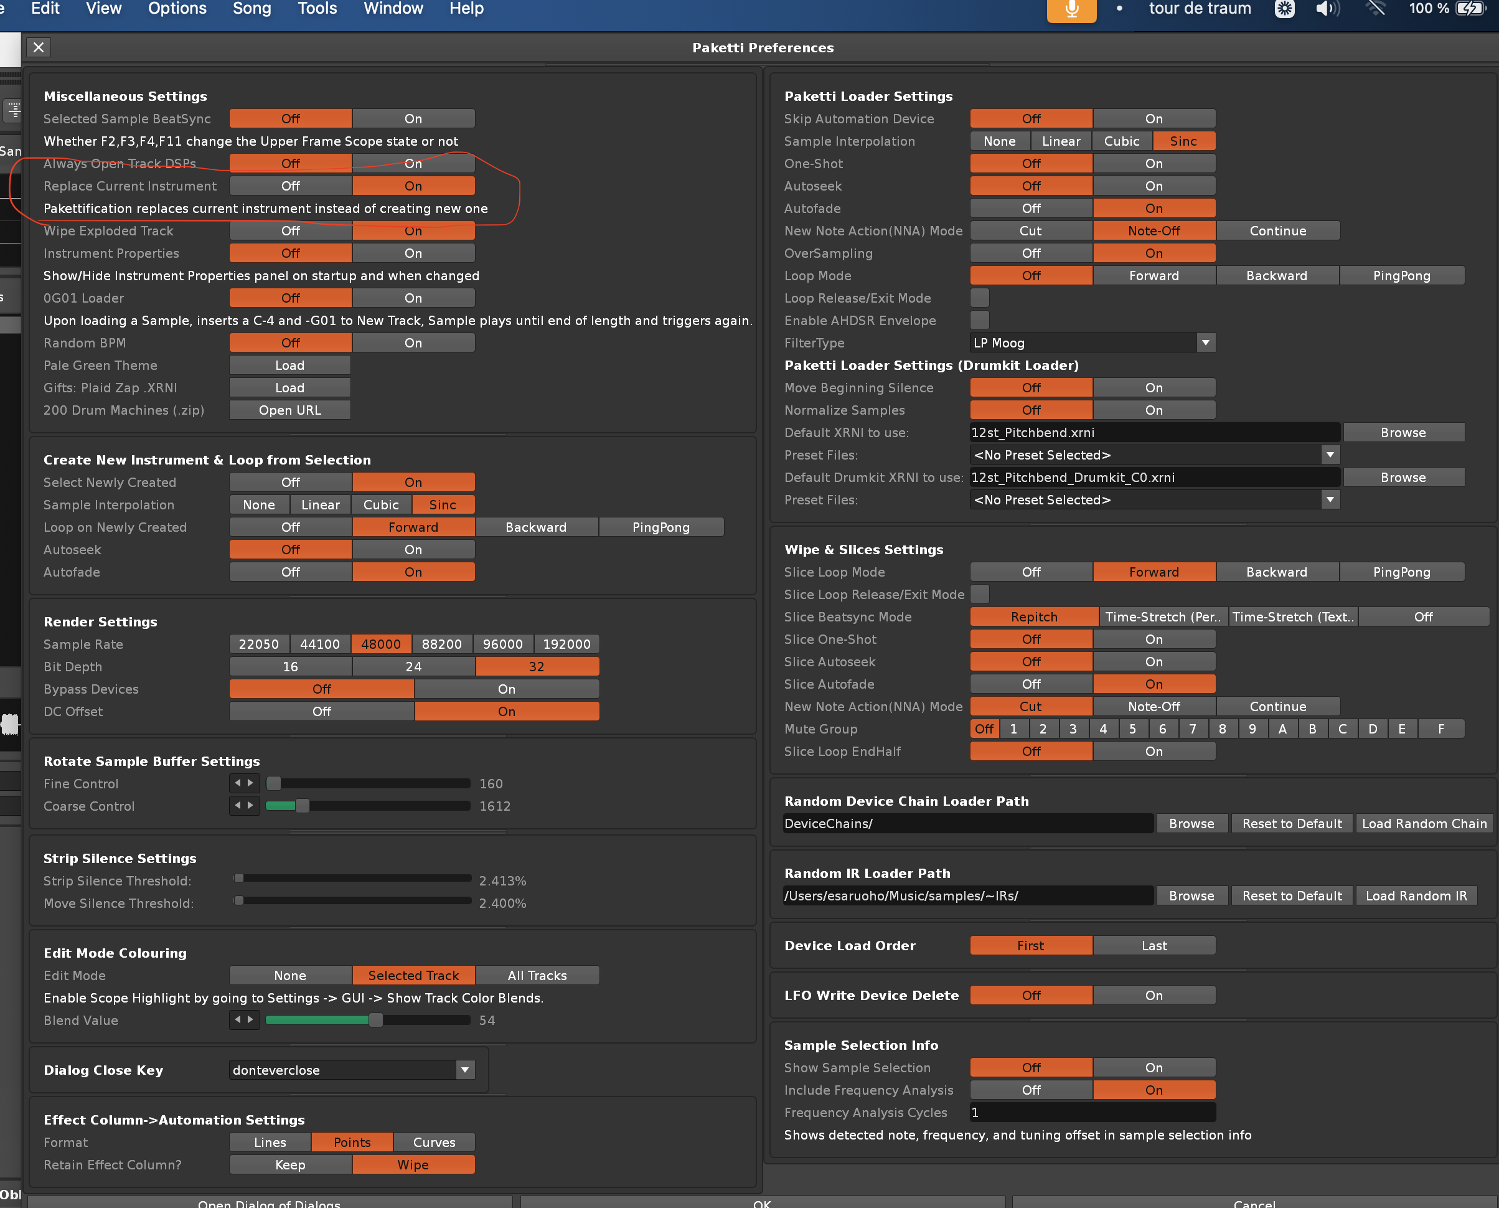This screenshot has height=1208, width=1499.
Task: Expand the FilterType LP Moog dropdown
Action: pos(1205,342)
